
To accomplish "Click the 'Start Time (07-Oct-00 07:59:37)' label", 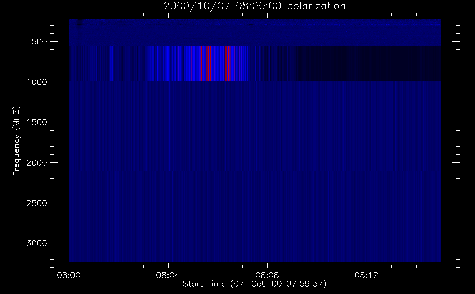I will (255, 284).
